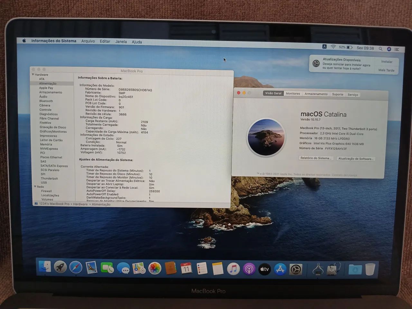Open Informações do Sistema menu
This screenshot has height=309, width=412.
[x=54, y=41]
